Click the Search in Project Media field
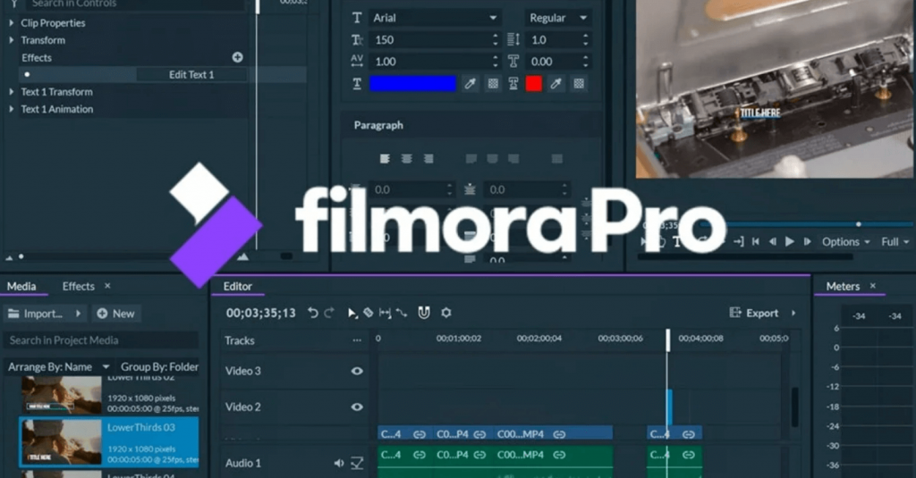This screenshot has height=478, width=916. point(102,340)
